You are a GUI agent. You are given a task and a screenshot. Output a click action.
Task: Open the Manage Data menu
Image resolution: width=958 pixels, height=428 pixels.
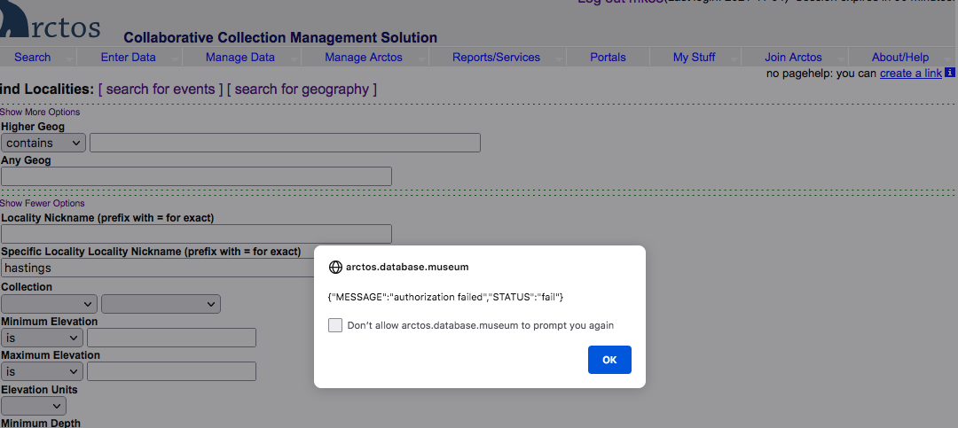point(240,58)
